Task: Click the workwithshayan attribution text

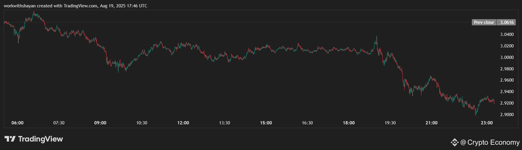Action: pos(19,6)
